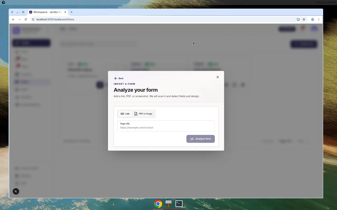
Task: Navigate back with browser back arrow
Action: pyautogui.click(x=13, y=19)
